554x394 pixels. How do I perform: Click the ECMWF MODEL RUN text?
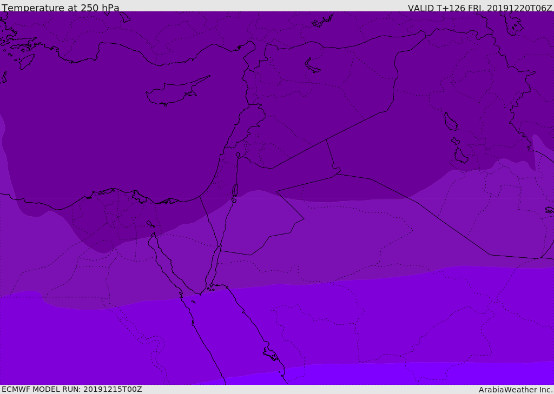71,389
